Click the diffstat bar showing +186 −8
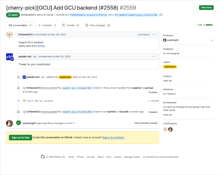 (x=205, y=25)
